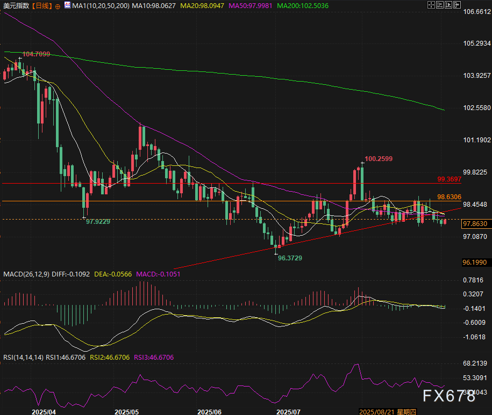Click the crosshair cursor icon
The image size is (492, 415).
432,5
